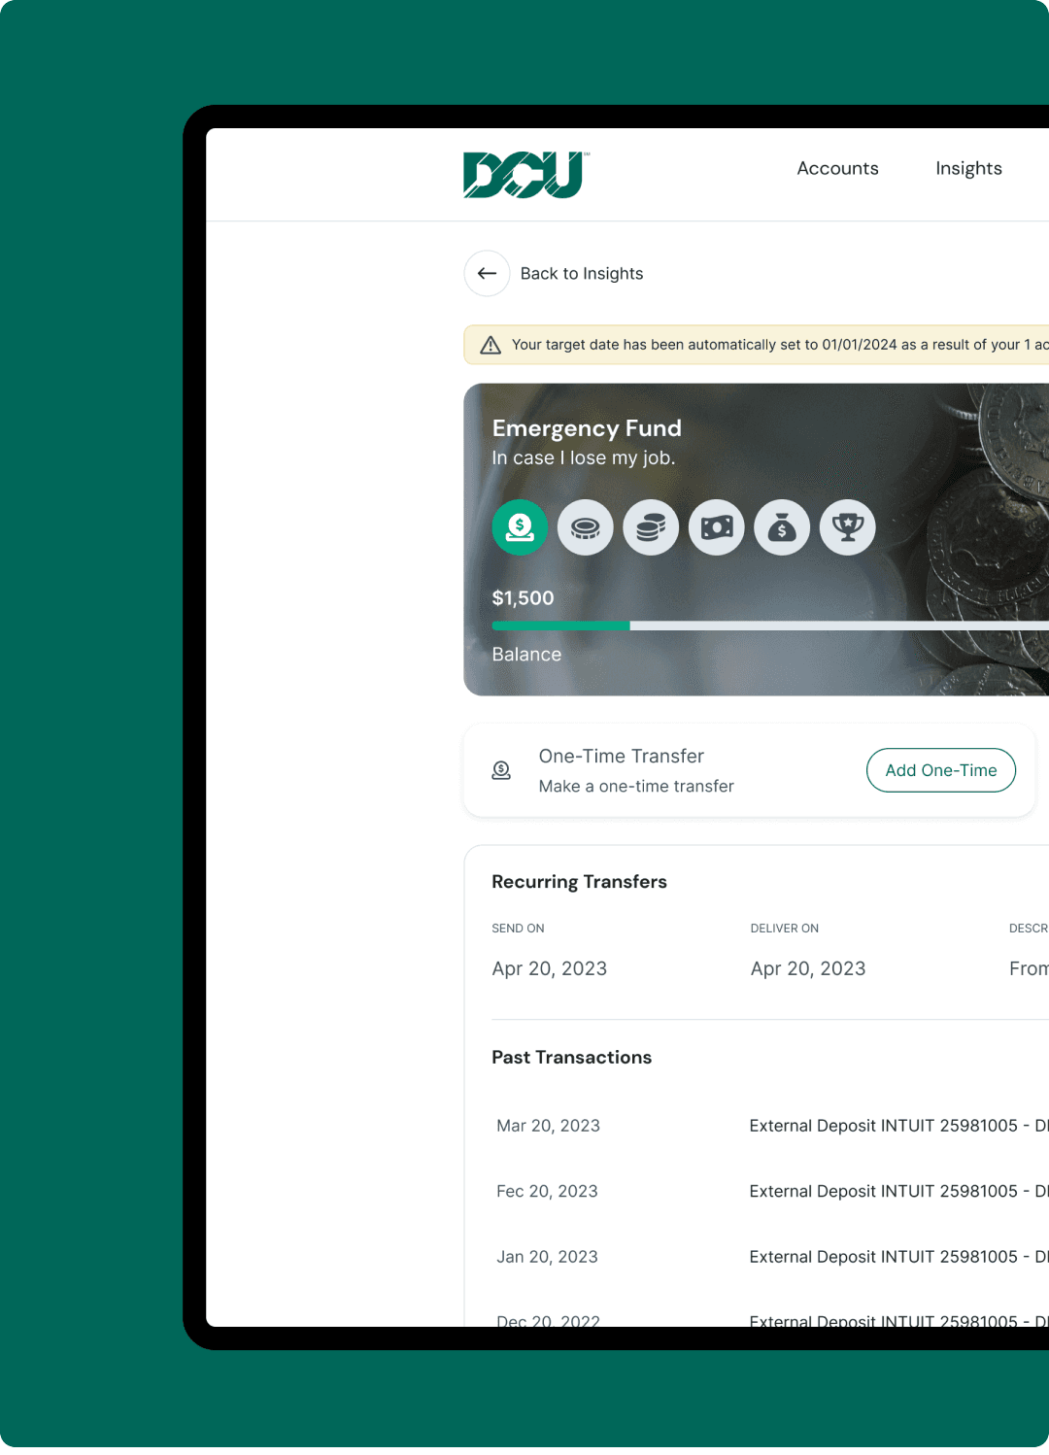
Task: Click the warning triangle alert icon
Action: pyautogui.click(x=491, y=345)
